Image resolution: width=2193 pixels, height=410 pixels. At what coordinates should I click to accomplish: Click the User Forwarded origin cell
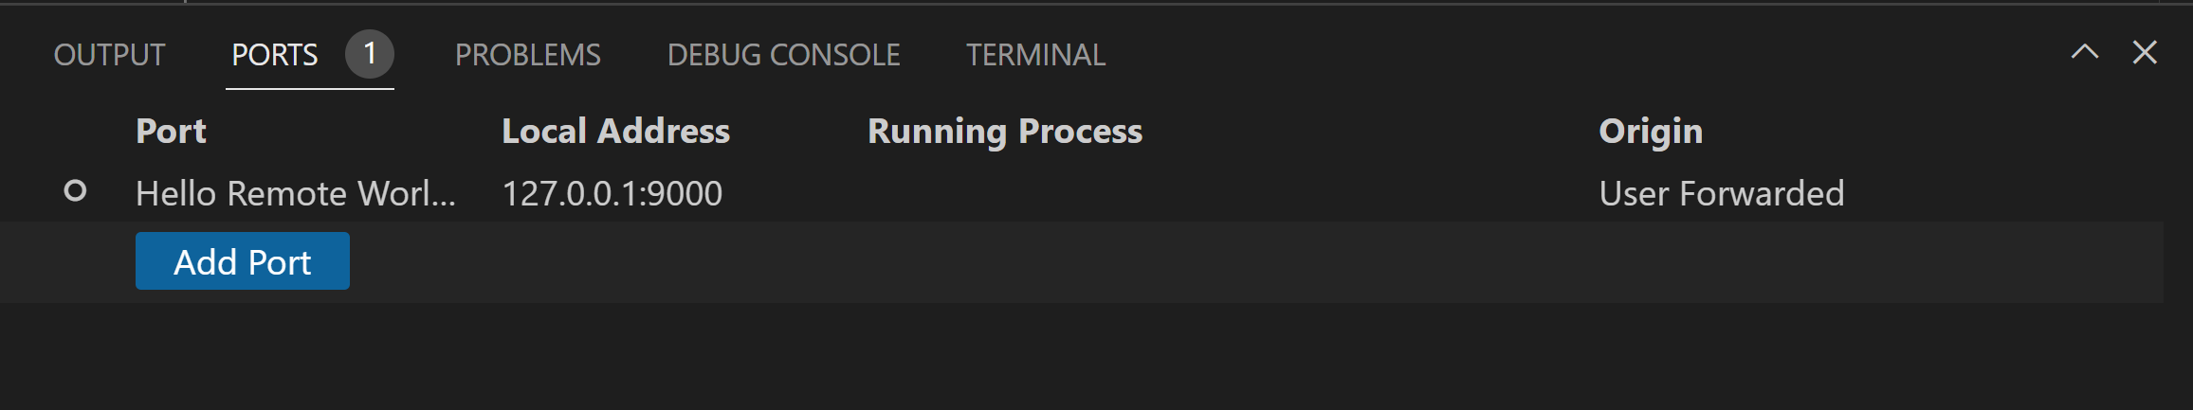(1721, 193)
